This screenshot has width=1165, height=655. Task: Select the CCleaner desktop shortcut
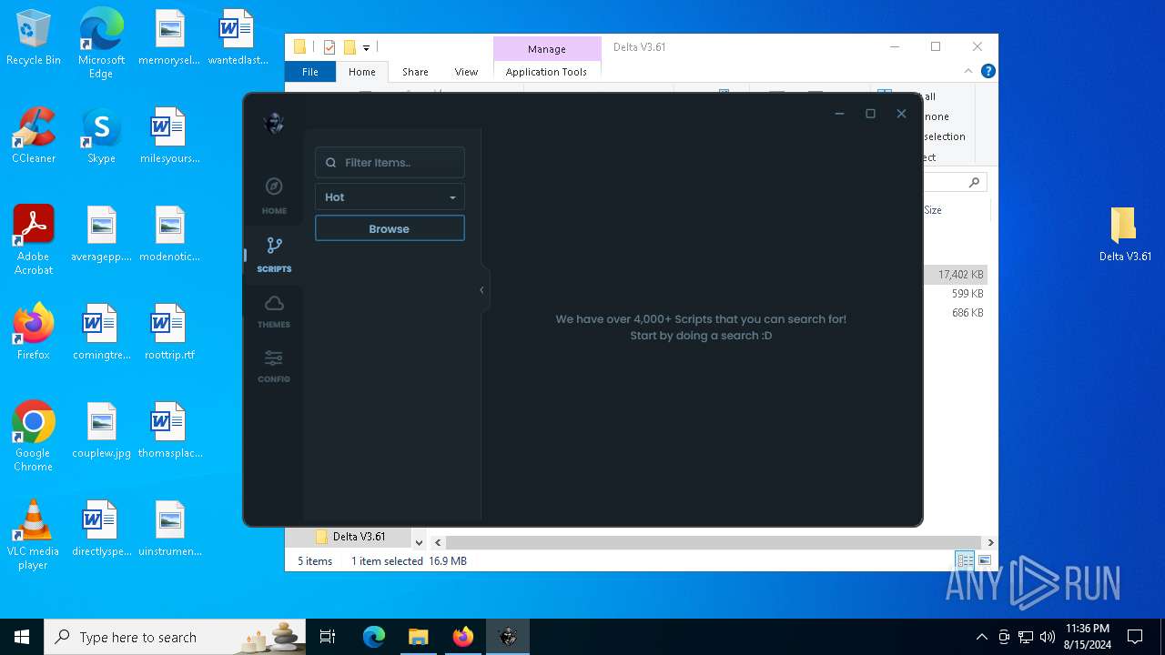(x=34, y=136)
